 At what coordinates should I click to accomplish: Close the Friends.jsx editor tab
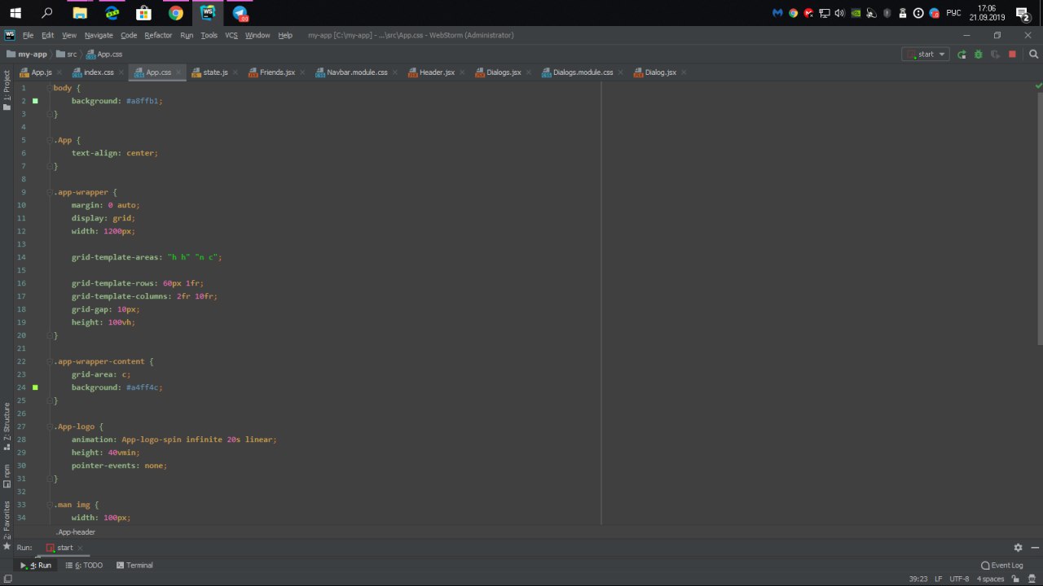pos(301,72)
